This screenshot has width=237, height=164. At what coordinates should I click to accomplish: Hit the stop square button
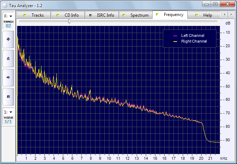(8, 96)
